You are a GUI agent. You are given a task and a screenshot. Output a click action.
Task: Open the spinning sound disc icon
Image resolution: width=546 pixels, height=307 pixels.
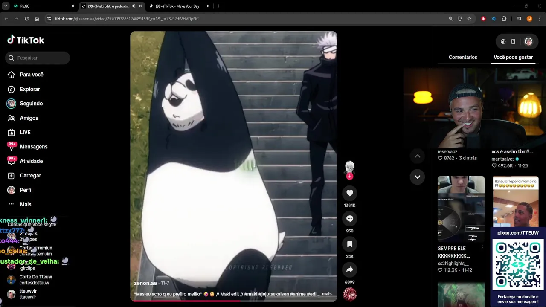[350, 294]
